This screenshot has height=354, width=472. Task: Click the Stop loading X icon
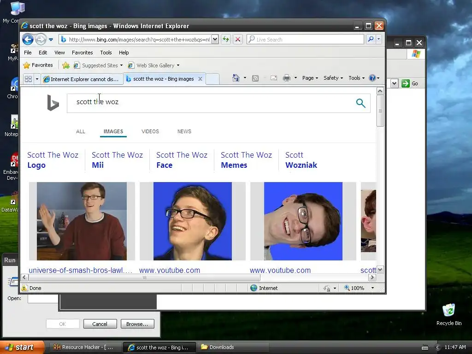click(237, 39)
